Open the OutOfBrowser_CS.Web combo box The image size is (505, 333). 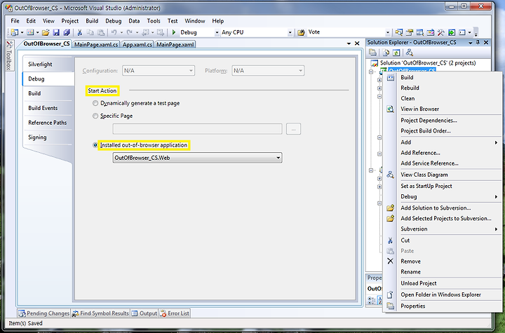[x=197, y=158]
